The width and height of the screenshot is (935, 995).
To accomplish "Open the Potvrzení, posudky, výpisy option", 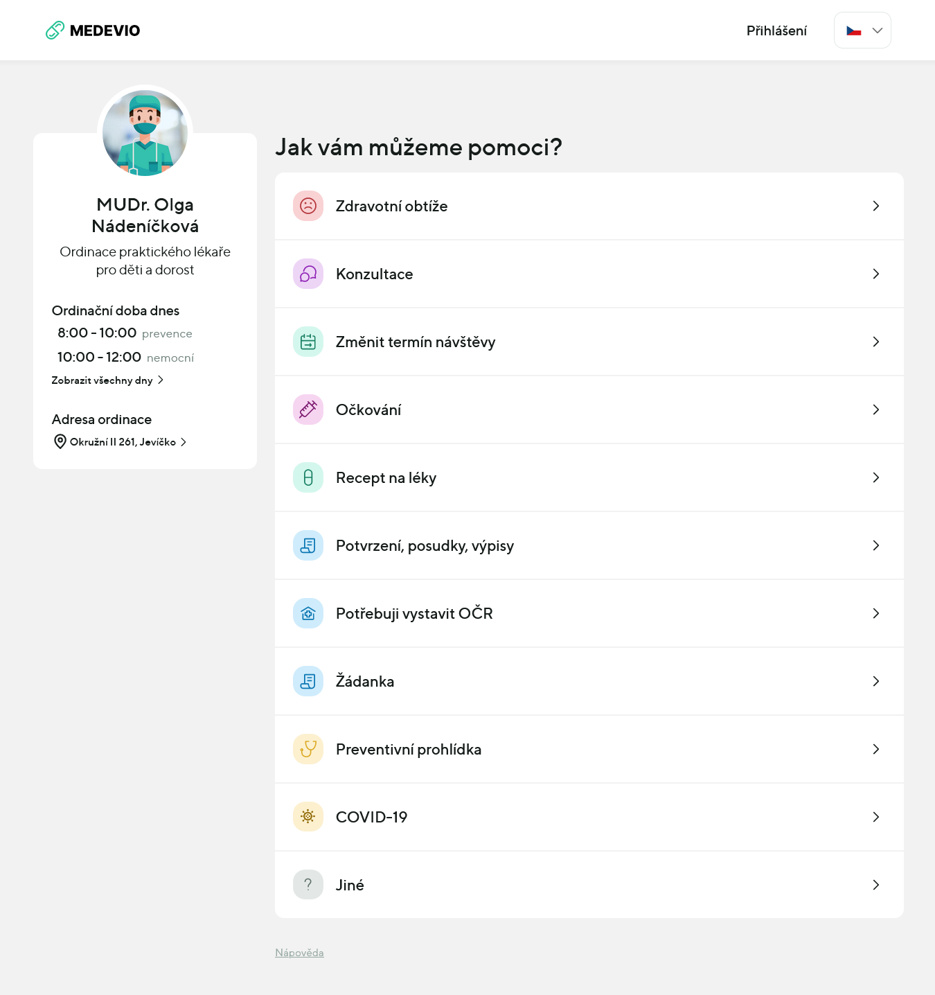I will pos(589,545).
